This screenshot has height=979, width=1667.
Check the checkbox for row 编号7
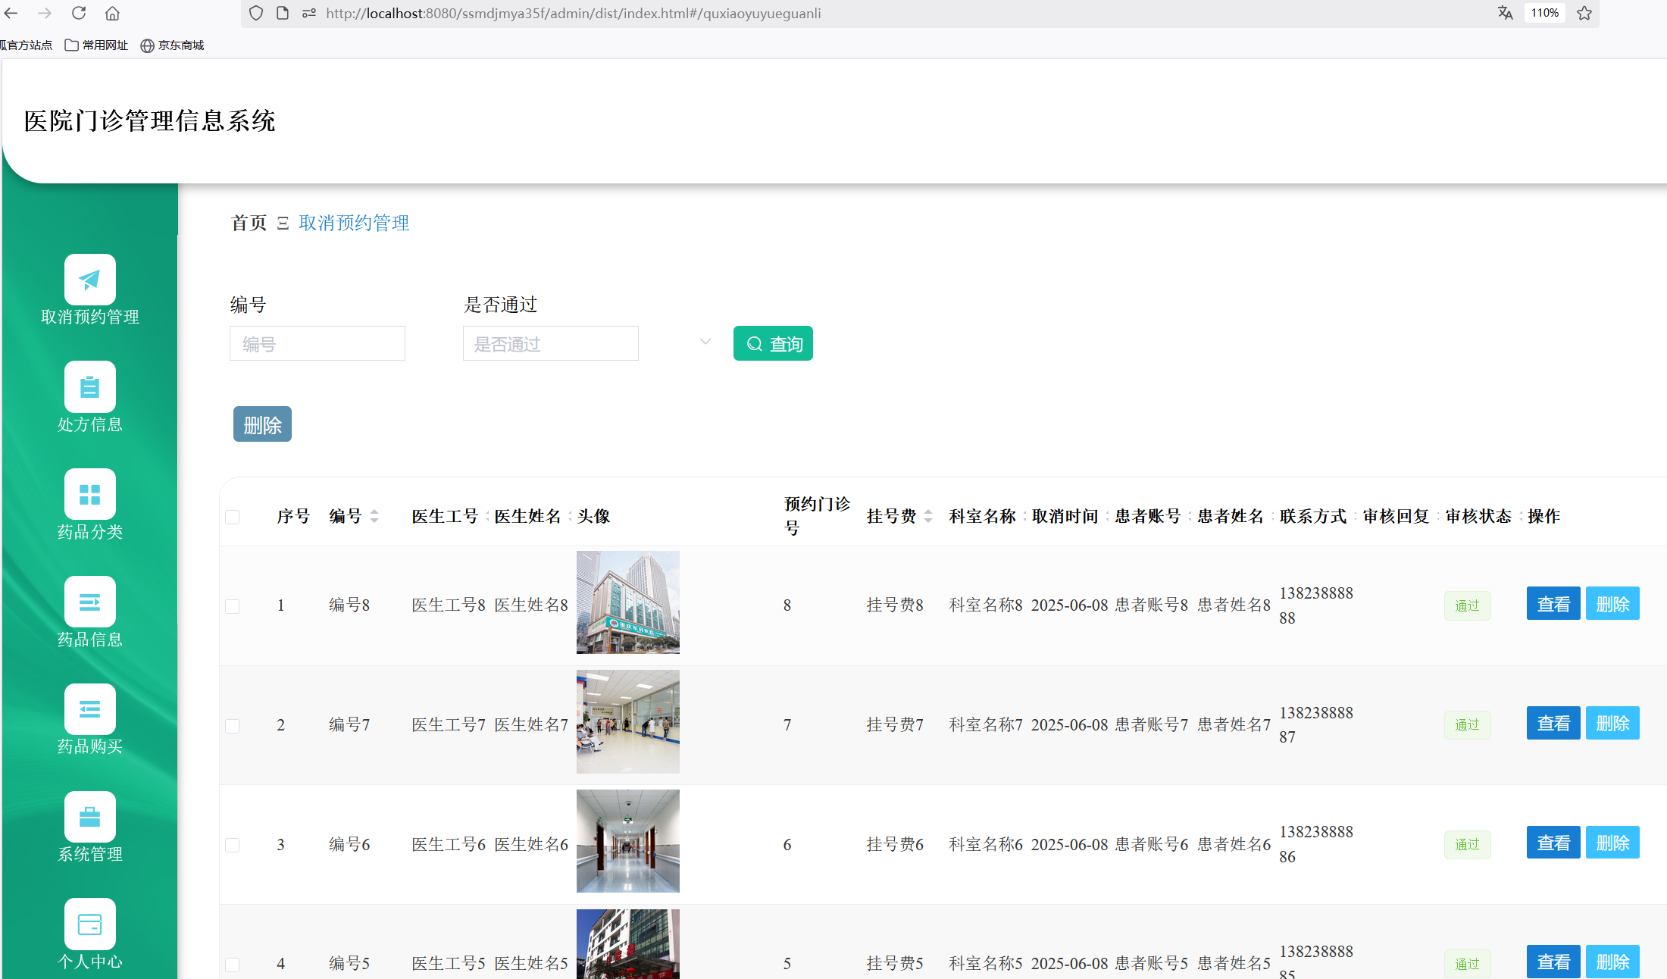[x=233, y=726]
